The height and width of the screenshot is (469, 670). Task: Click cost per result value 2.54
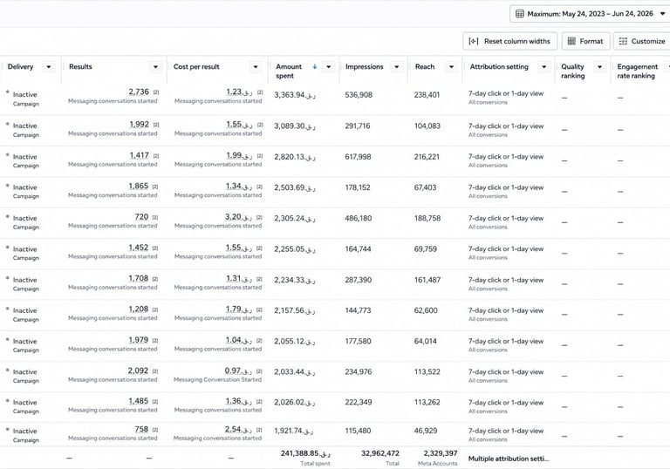[238, 429]
